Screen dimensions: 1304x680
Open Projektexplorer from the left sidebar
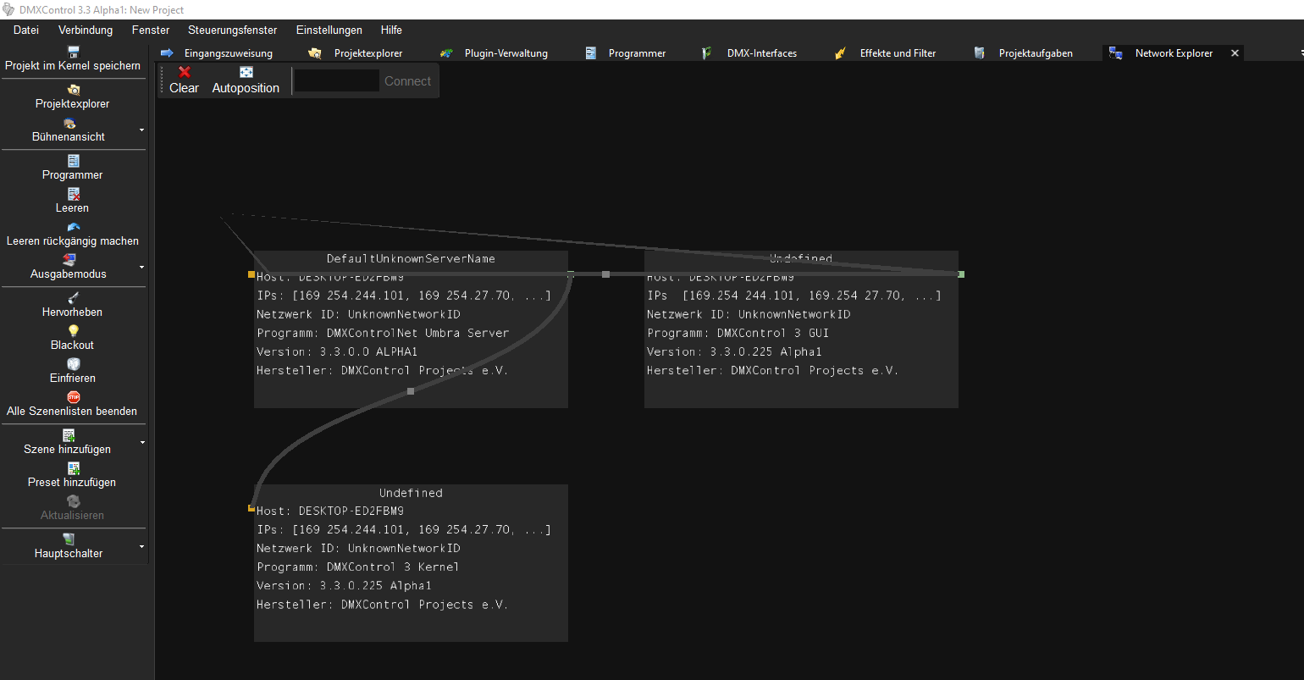pyautogui.click(x=73, y=96)
